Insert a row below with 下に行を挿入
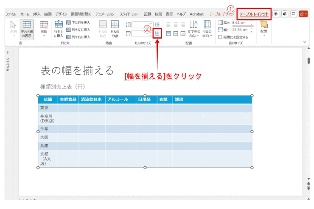The width and height of the screenshot is (314, 209). click(x=78, y=22)
